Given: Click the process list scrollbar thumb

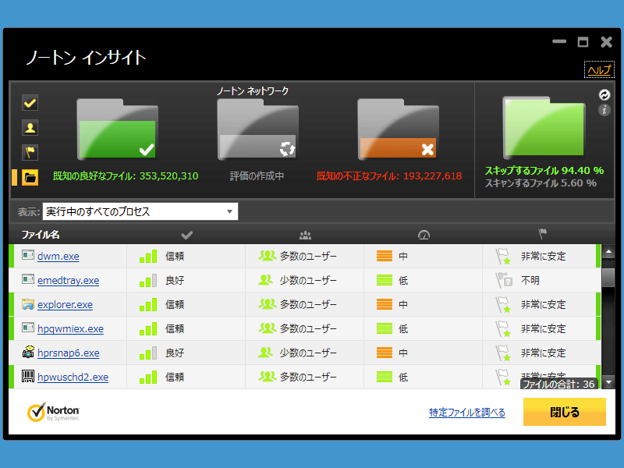Looking at the screenshot, I should [608, 277].
